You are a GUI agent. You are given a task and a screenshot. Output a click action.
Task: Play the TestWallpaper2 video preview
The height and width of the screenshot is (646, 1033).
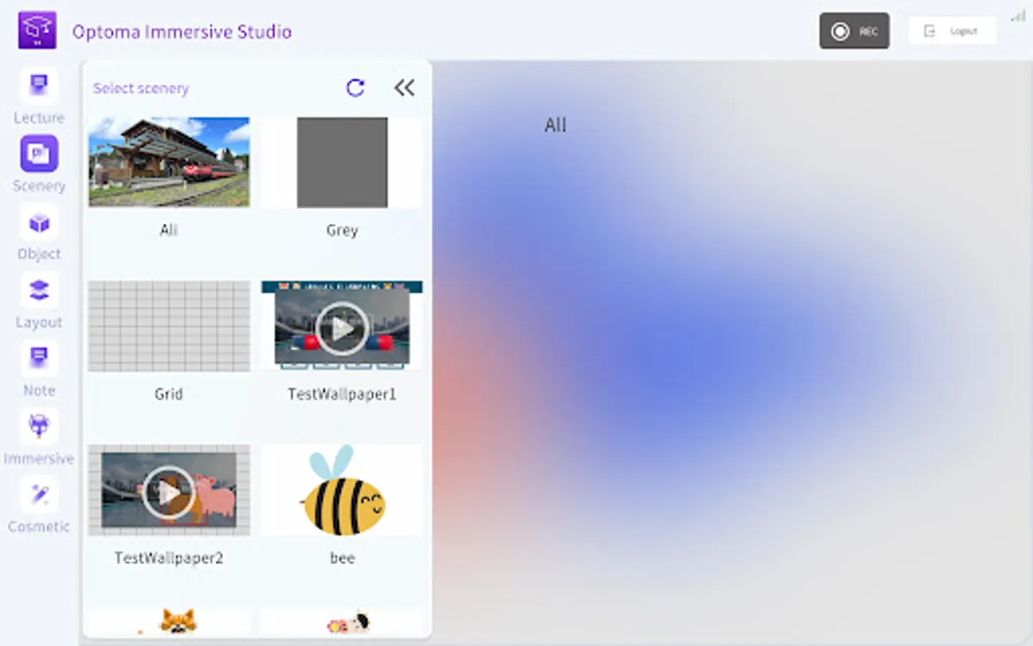[x=169, y=492]
